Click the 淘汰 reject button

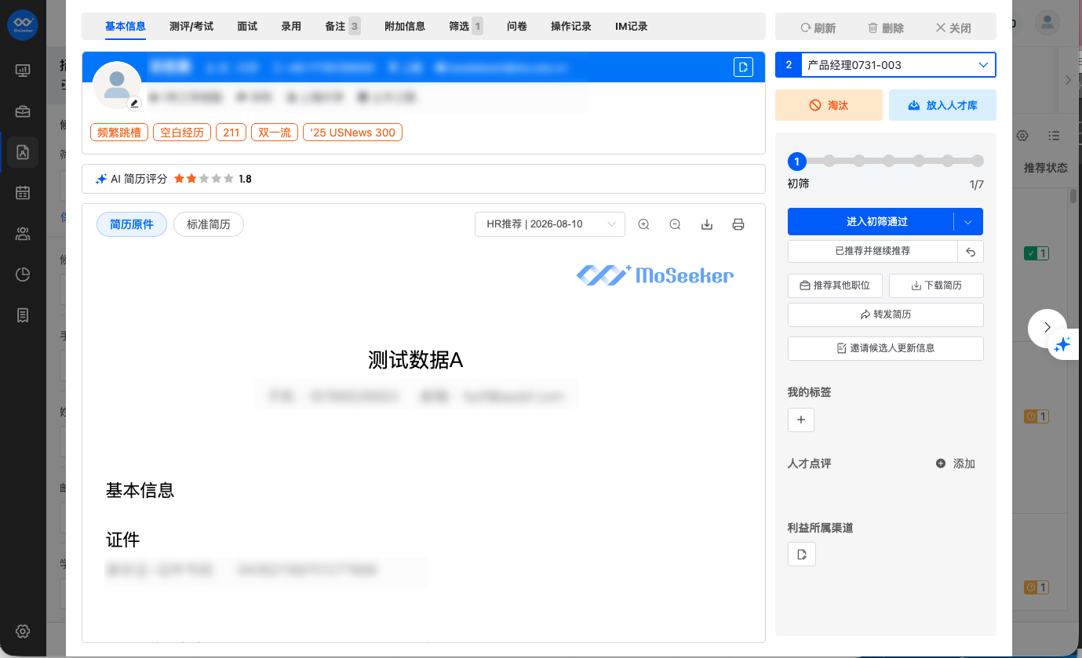(x=829, y=105)
